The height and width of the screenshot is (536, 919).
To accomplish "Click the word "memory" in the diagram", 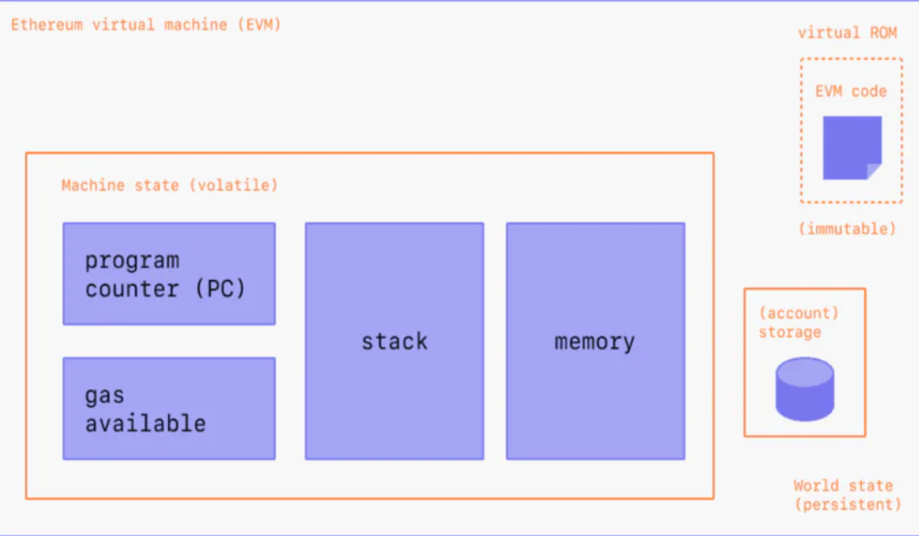I will click(595, 342).
